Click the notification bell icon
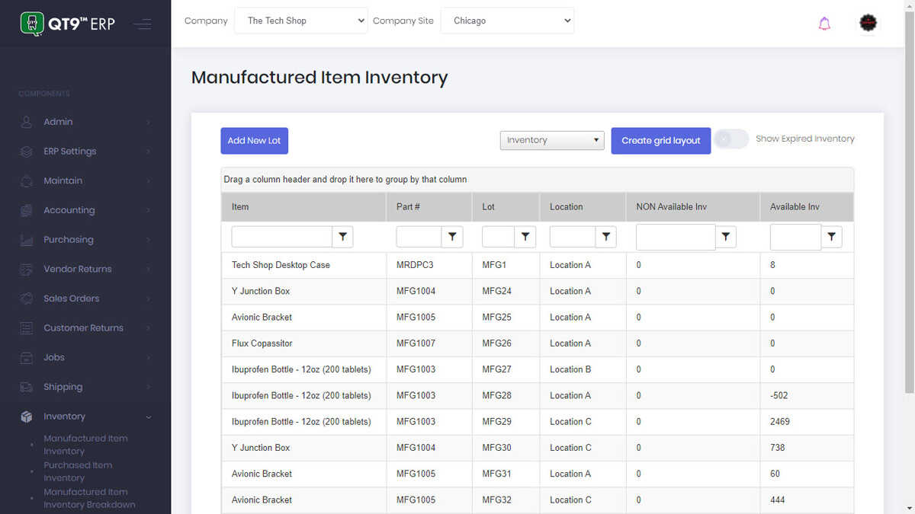The height and width of the screenshot is (514, 915). (824, 24)
